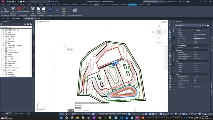Expand the Surfaces tree node
The height and width of the screenshot is (120, 213).
(x=4, y=37)
